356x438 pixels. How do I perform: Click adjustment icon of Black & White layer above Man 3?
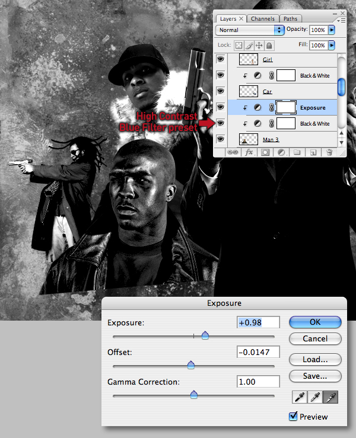click(x=258, y=123)
